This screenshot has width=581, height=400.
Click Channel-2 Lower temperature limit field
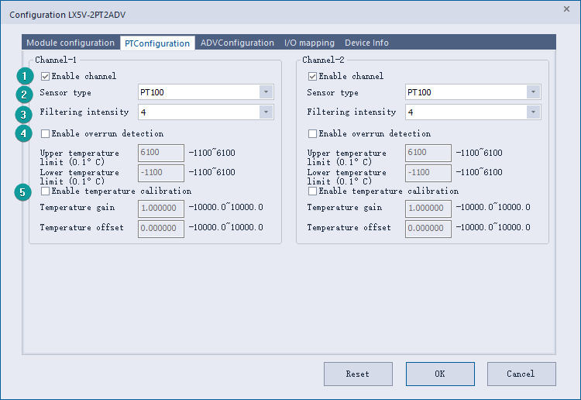(x=428, y=173)
